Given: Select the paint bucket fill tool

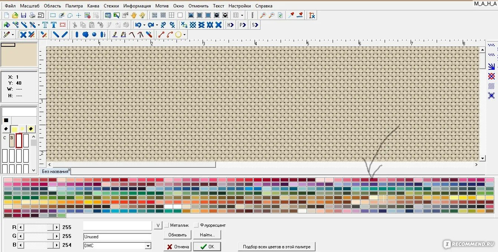Looking at the screenshot, I should pos(6,25).
